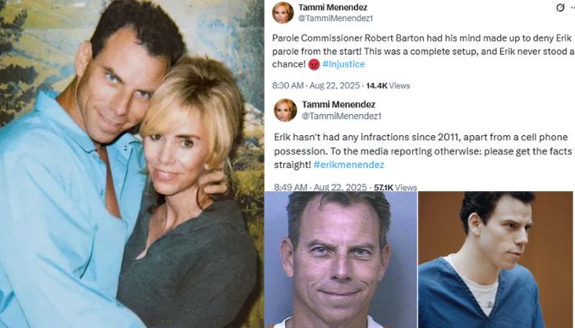Screen dimensions: 575x328
Task: Open the @TammiMenendez1 handle on first tweet
Action: click(x=335, y=18)
